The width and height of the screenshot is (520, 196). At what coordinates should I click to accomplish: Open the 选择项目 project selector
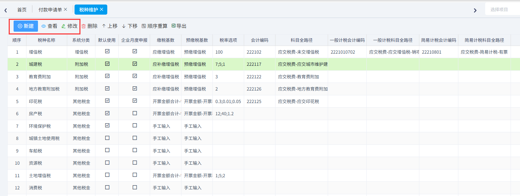[503, 9]
